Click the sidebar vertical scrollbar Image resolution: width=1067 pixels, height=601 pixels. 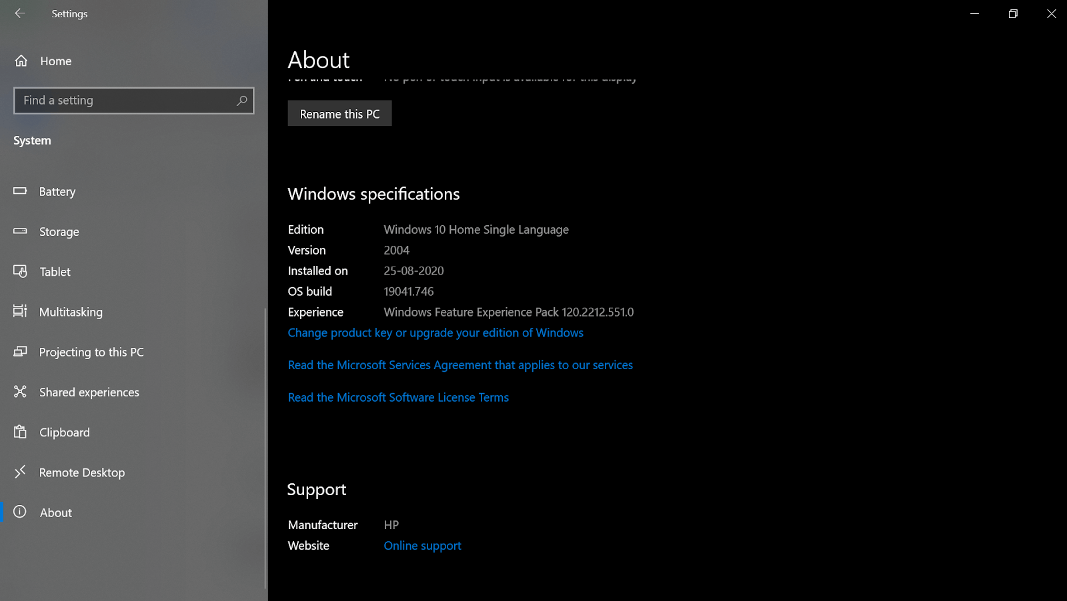click(265, 446)
